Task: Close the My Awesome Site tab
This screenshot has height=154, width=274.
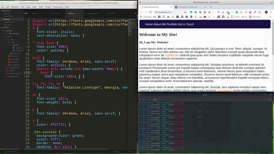Action: tap(171, 7)
